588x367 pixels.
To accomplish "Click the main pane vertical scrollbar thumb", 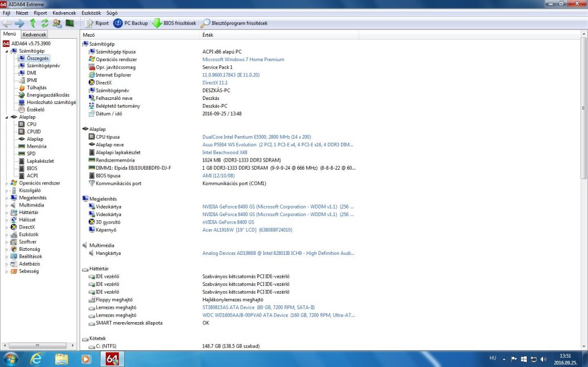I will pyautogui.click(x=583, y=109).
